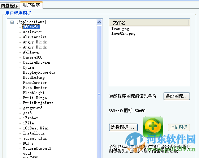This screenshot has height=158, width=199.
Task: Click the 备份图标.. button
Action: (x=177, y=96)
